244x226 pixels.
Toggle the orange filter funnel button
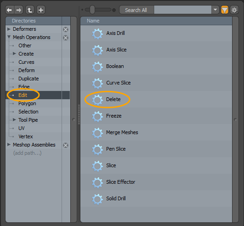[225, 10]
